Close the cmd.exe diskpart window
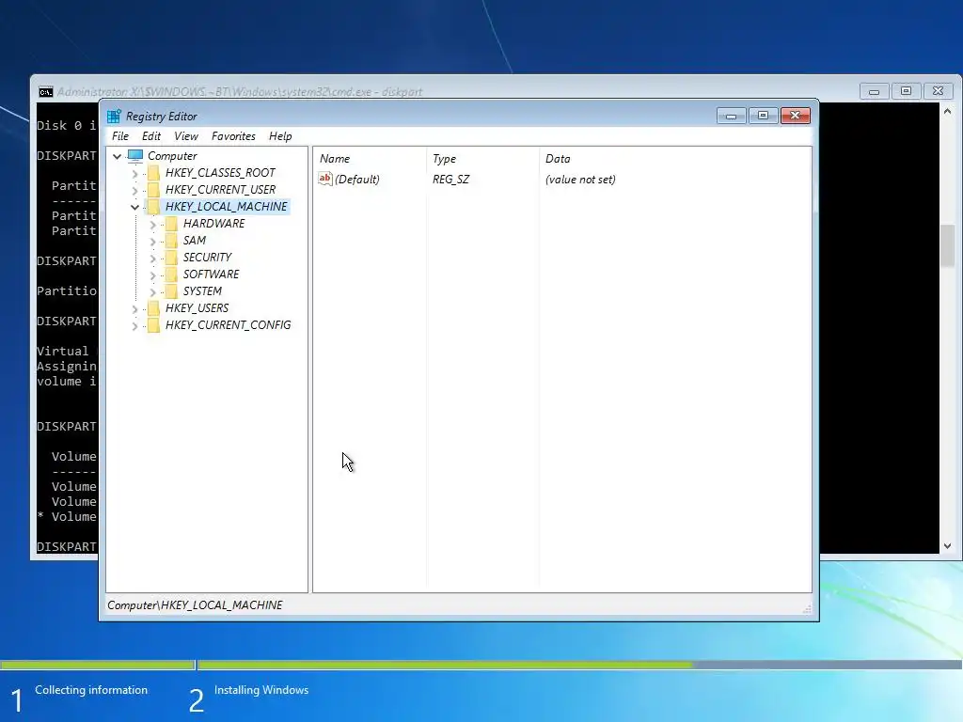This screenshot has width=963, height=722. pos(938,91)
